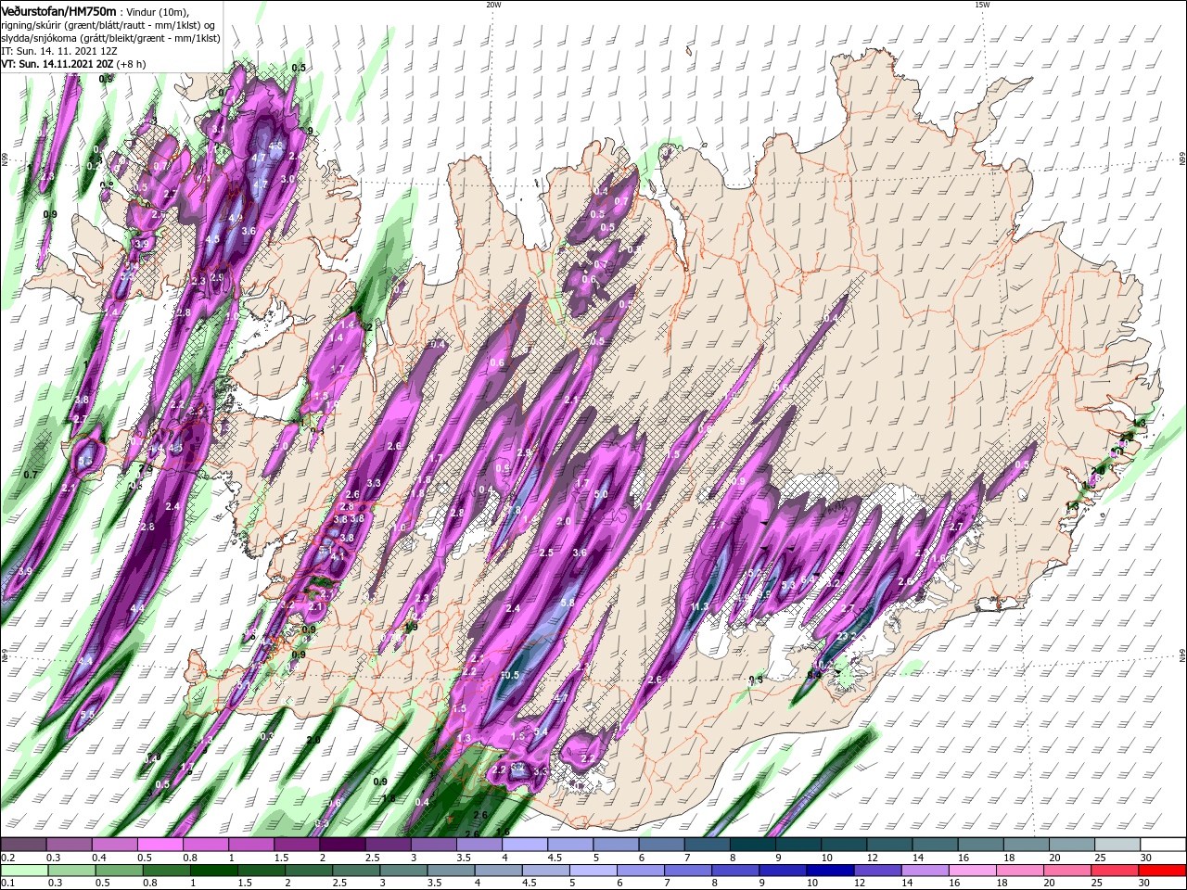This screenshot has height=890, width=1187.
Task: Click the 12–14 teal swatch in upper legend
Action: tap(890, 845)
